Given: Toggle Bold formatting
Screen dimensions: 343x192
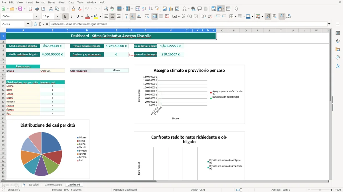Looking at the screenshot, I should click(x=65, y=16).
